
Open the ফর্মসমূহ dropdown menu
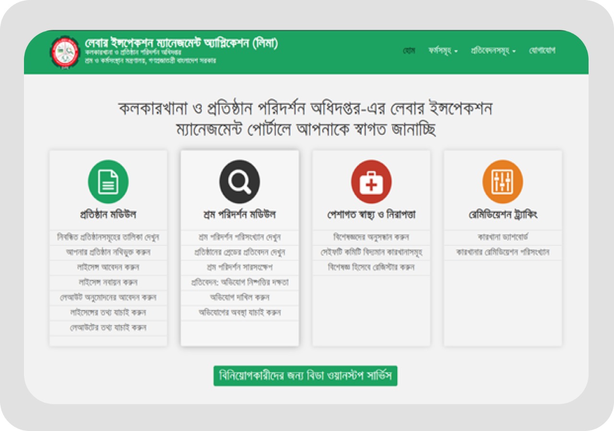[x=443, y=51]
